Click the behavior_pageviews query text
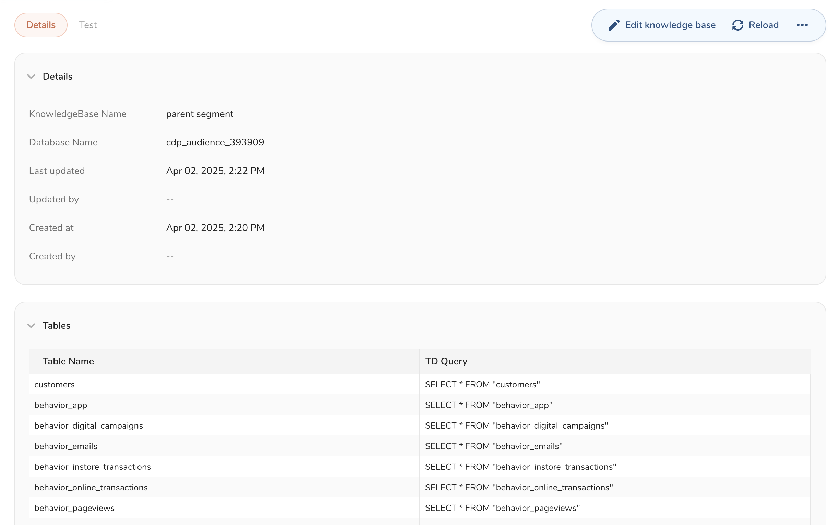This screenshot has width=840, height=525. (502, 508)
